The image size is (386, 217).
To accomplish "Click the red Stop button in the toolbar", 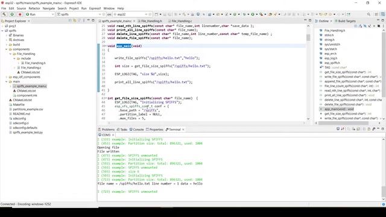I will click(x=20, y=14).
